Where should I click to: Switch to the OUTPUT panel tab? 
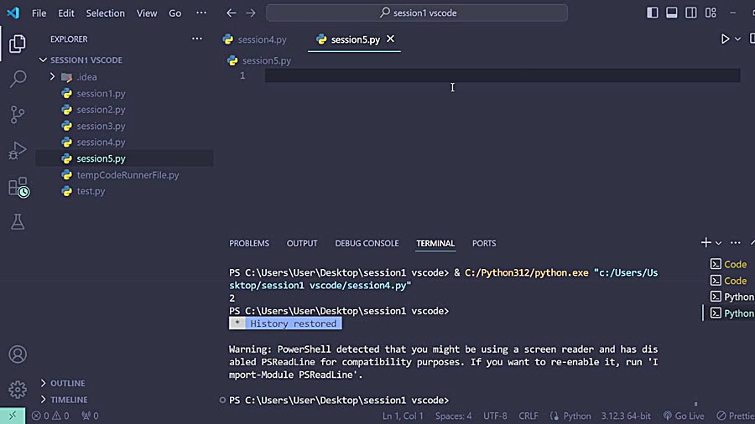pos(302,243)
